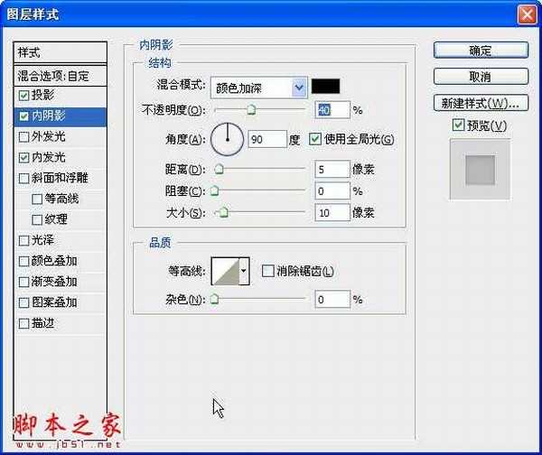The width and height of the screenshot is (542, 455).
Task: Open the 混合模式 dropdown
Action: 258,87
